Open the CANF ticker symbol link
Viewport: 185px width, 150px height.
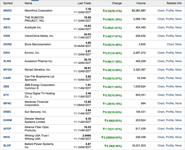tap(7, 78)
